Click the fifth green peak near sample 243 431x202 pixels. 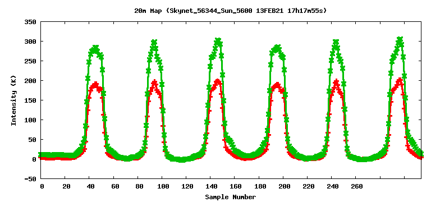pyautogui.click(x=336, y=42)
